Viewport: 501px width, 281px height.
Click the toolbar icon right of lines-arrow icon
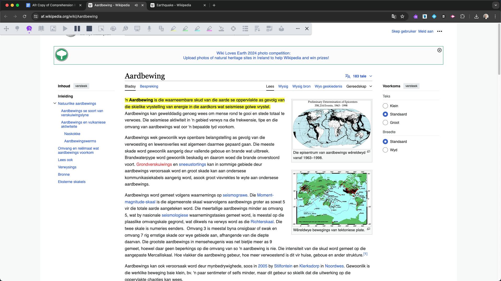269,29
